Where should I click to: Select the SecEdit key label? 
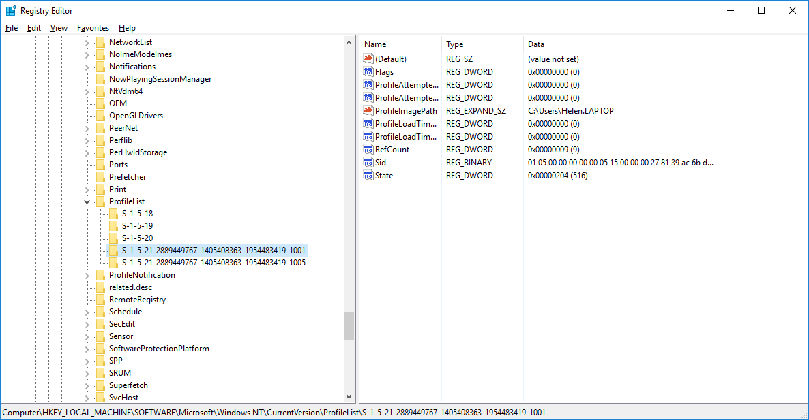122,324
